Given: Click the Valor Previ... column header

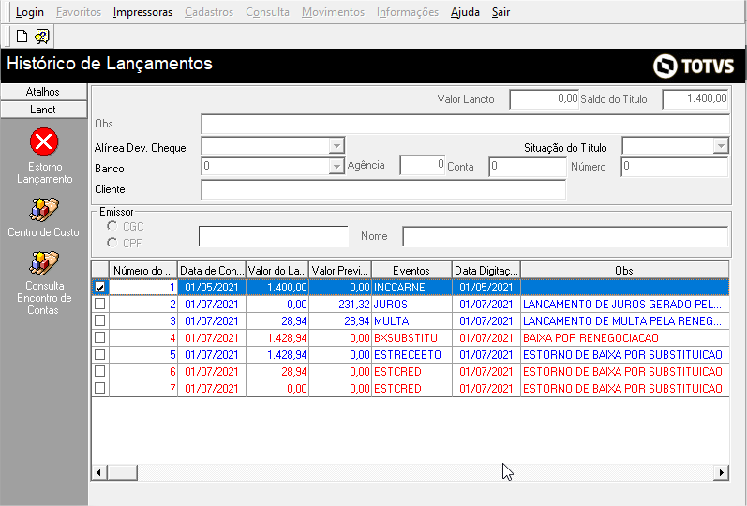Looking at the screenshot, I should (340, 271).
